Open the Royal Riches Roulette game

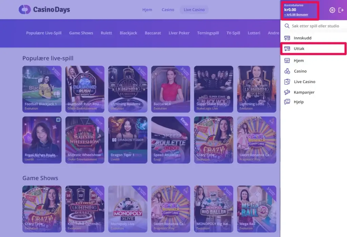pyautogui.click(x=42, y=140)
